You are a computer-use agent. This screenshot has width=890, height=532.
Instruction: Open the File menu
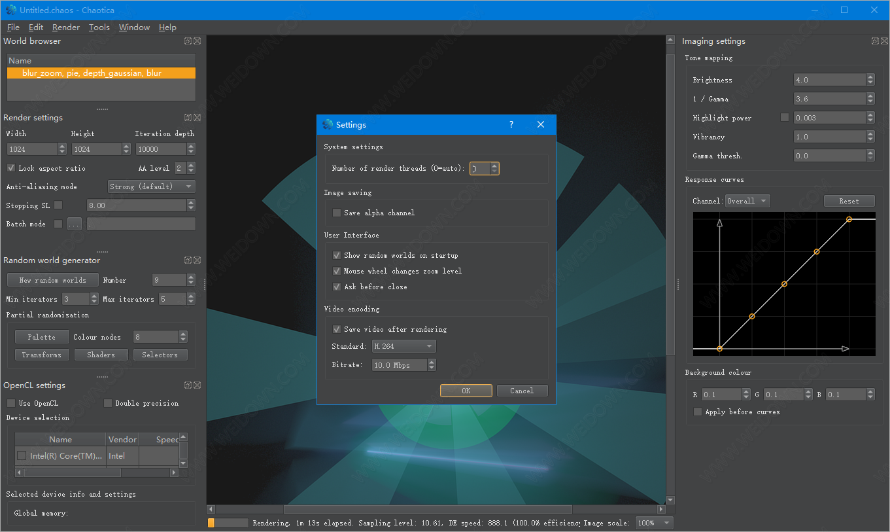(13, 27)
